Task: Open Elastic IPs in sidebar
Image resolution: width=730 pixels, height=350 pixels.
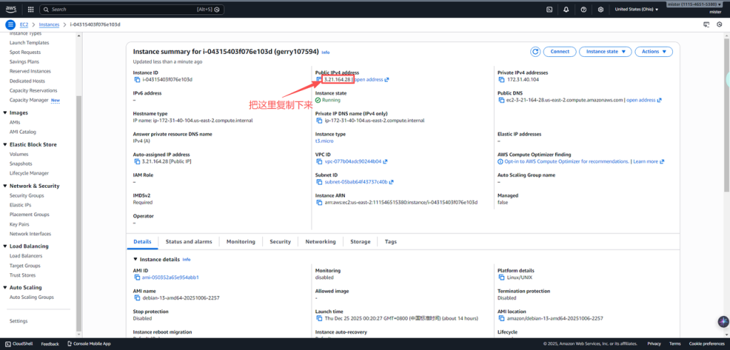Action: click(19, 205)
